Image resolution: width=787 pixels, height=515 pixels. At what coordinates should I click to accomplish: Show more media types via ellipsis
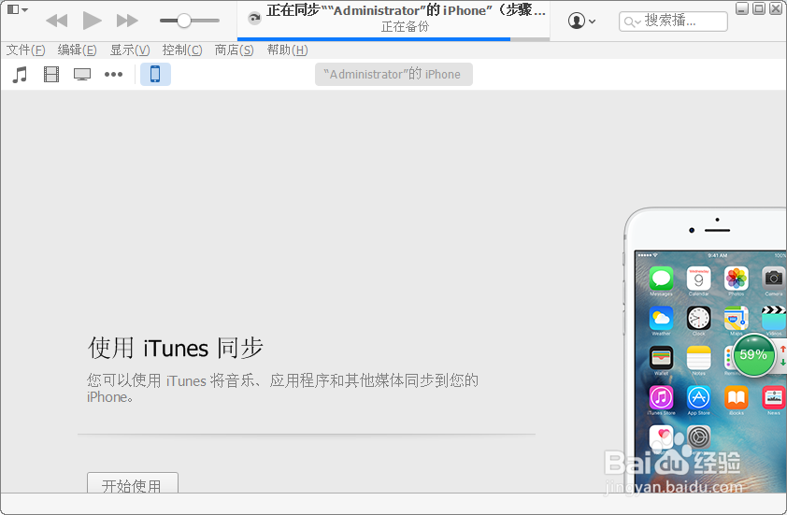pos(113,75)
